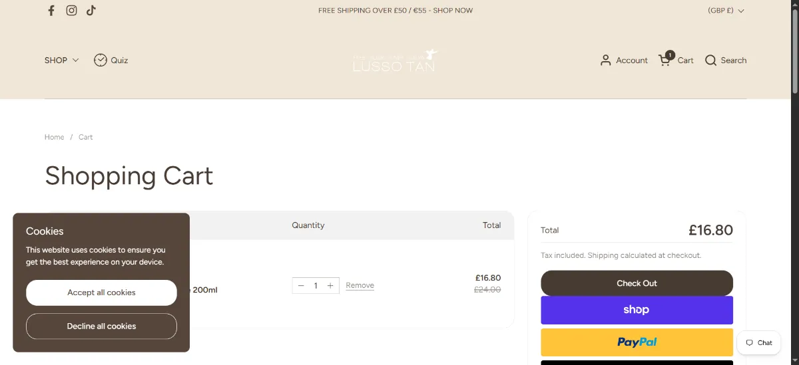This screenshot has height=365, width=799.
Task: Click the £16.80 order total
Action: click(710, 230)
